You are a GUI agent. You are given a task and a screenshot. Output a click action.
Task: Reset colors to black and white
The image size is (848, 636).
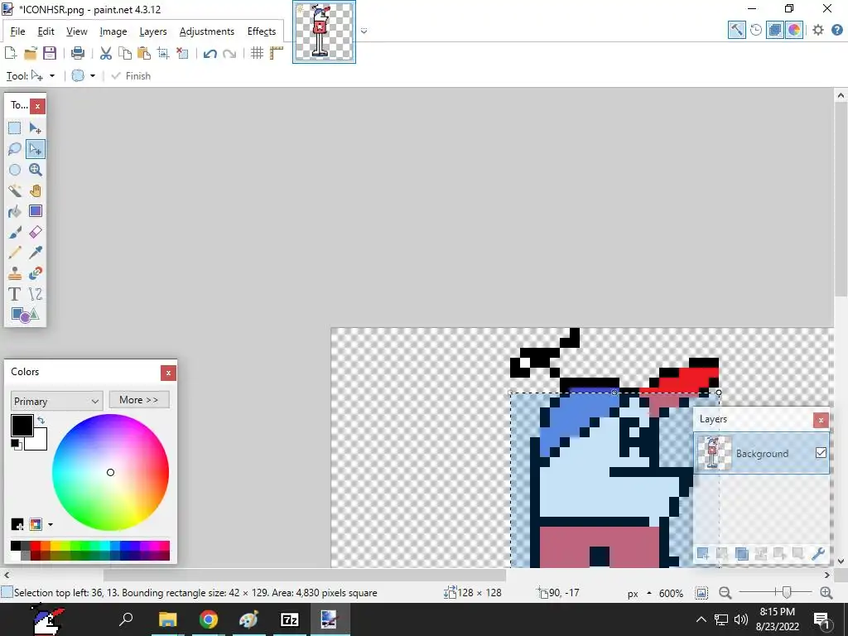click(x=17, y=445)
